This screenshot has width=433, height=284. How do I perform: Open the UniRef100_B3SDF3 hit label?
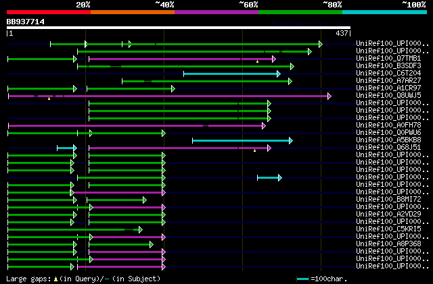tap(388, 66)
